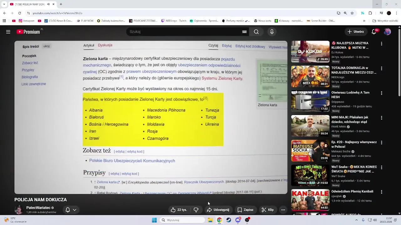Image resolution: width=401 pixels, height=225 pixels.
Task: Open NEEX 38:21 video thumbnail
Action: pyautogui.click(x=310, y=76)
